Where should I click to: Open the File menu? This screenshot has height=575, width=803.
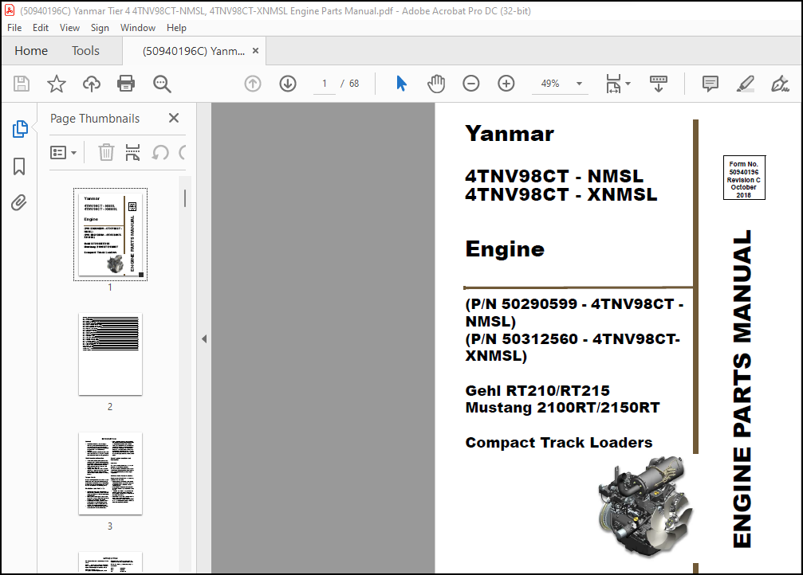[14, 28]
